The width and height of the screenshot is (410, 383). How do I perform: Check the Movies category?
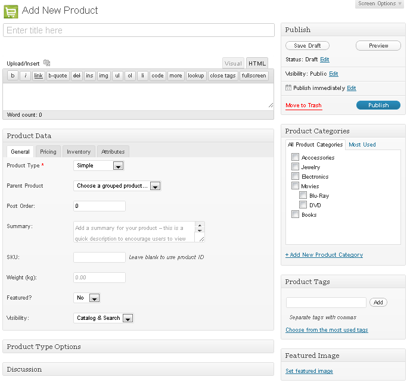point(295,186)
